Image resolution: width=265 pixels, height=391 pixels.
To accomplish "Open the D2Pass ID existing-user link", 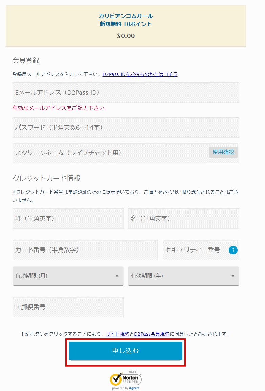I will pos(140,74).
